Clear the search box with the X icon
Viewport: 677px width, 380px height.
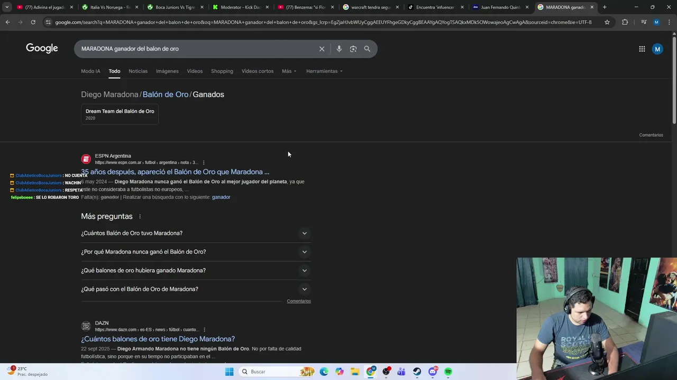(x=322, y=49)
